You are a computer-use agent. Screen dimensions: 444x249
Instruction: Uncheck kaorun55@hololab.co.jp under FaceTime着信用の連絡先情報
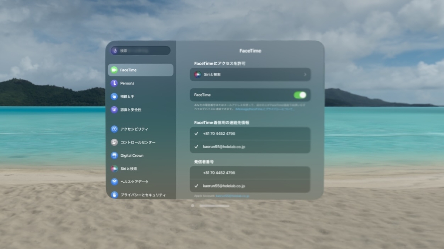click(250, 146)
